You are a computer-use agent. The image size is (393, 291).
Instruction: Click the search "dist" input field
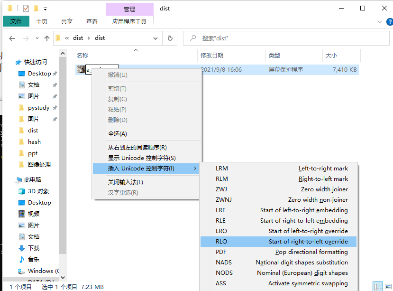pos(286,38)
